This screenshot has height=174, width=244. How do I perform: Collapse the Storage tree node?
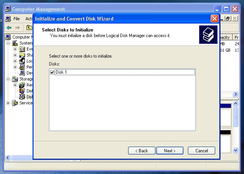tap(8, 79)
